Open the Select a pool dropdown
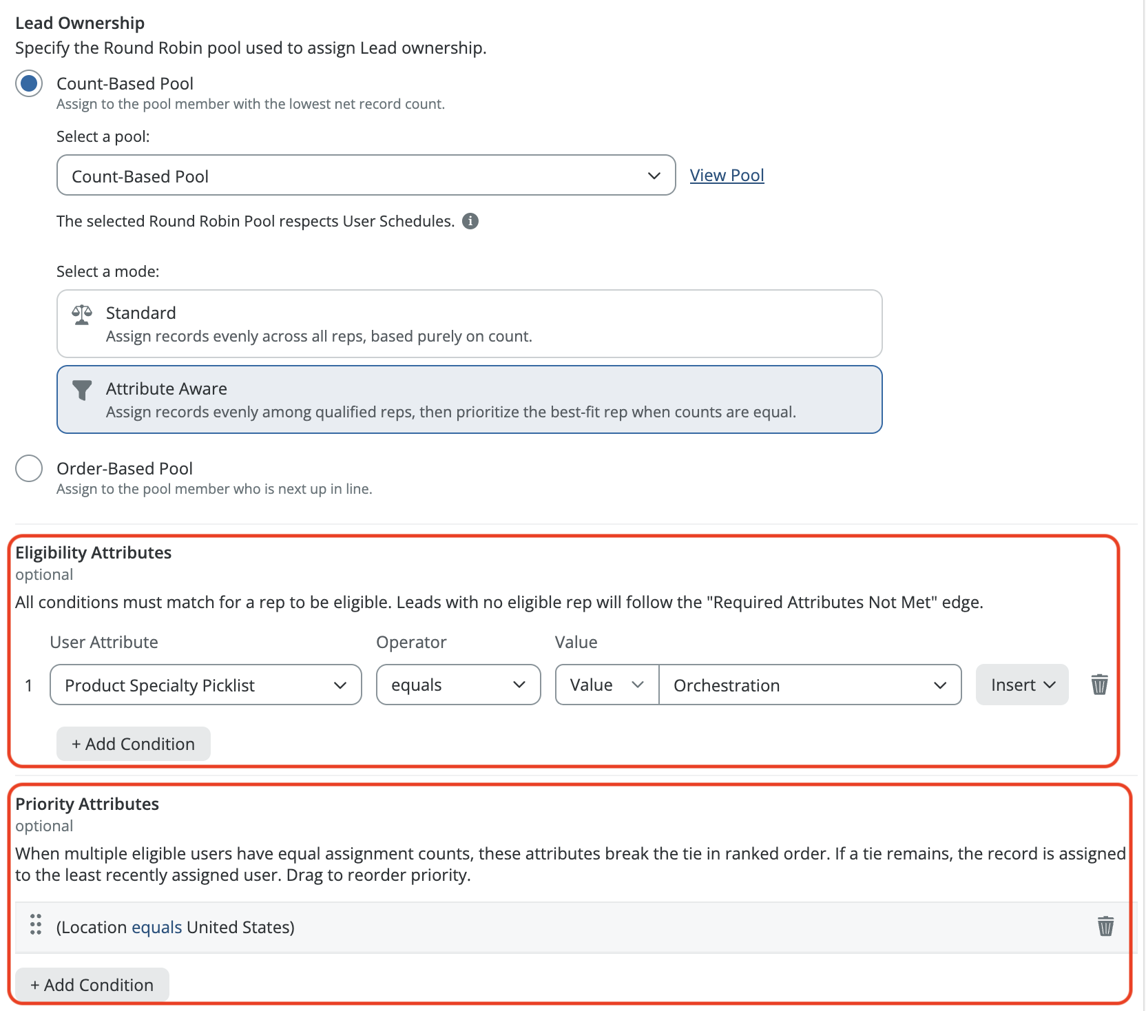 366,176
